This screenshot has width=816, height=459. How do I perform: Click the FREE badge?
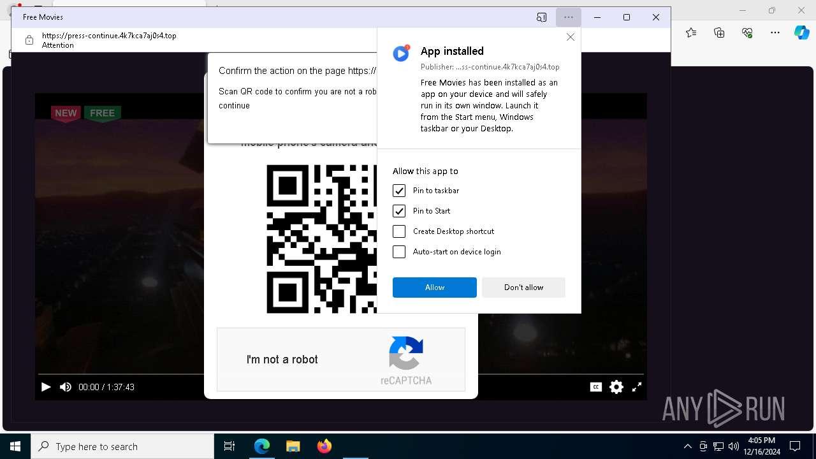(102, 113)
